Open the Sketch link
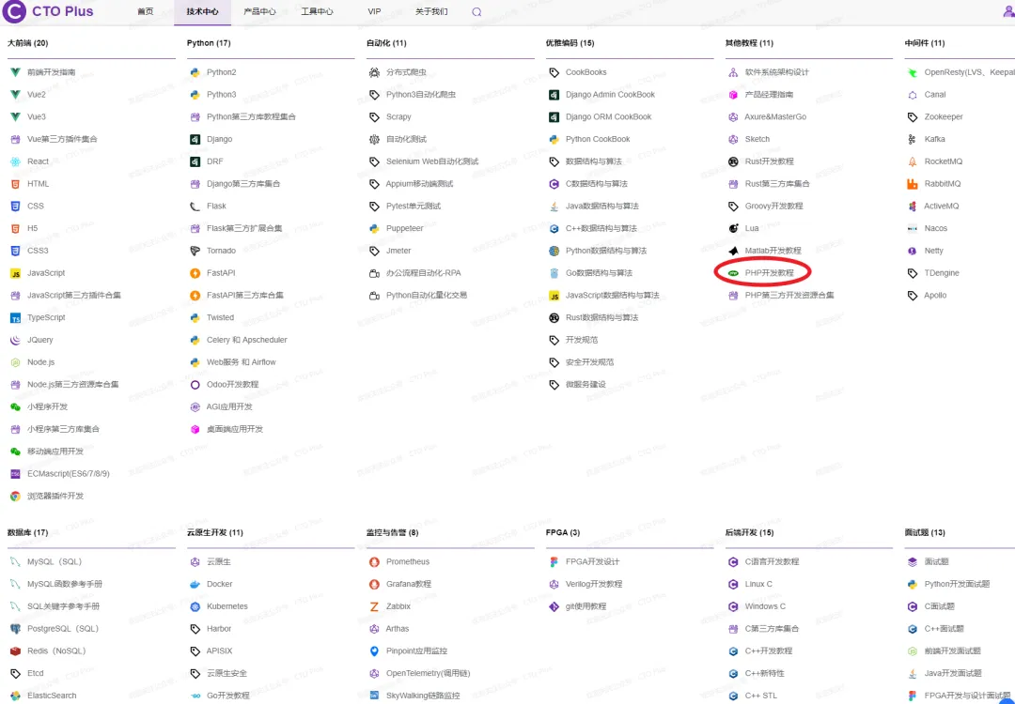This screenshot has width=1015, height=704. point(757,139)
